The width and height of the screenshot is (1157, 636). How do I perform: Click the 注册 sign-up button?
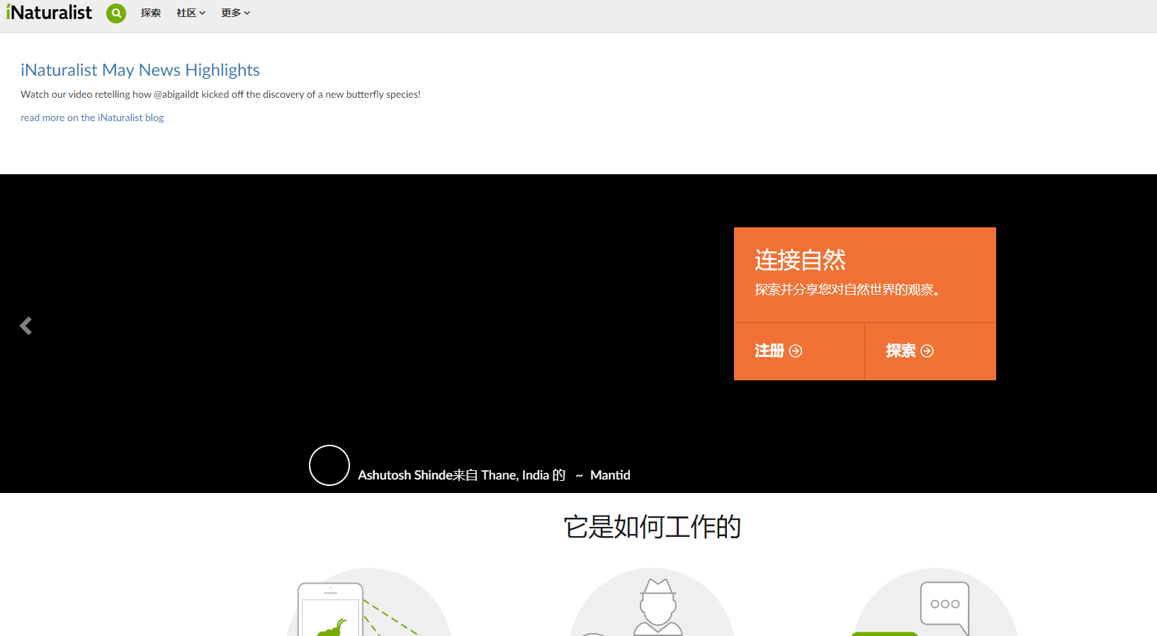point(799,351)
